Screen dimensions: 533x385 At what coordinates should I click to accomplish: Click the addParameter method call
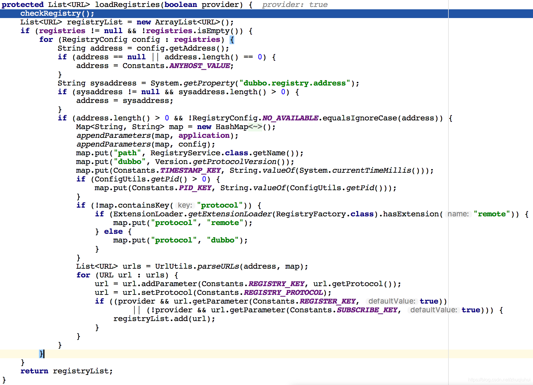click(x=169, y=284)
